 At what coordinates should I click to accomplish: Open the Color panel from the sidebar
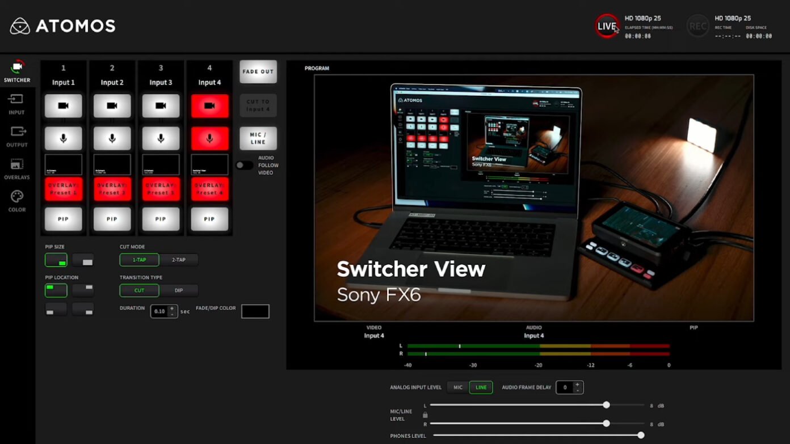tap(16, 200)
